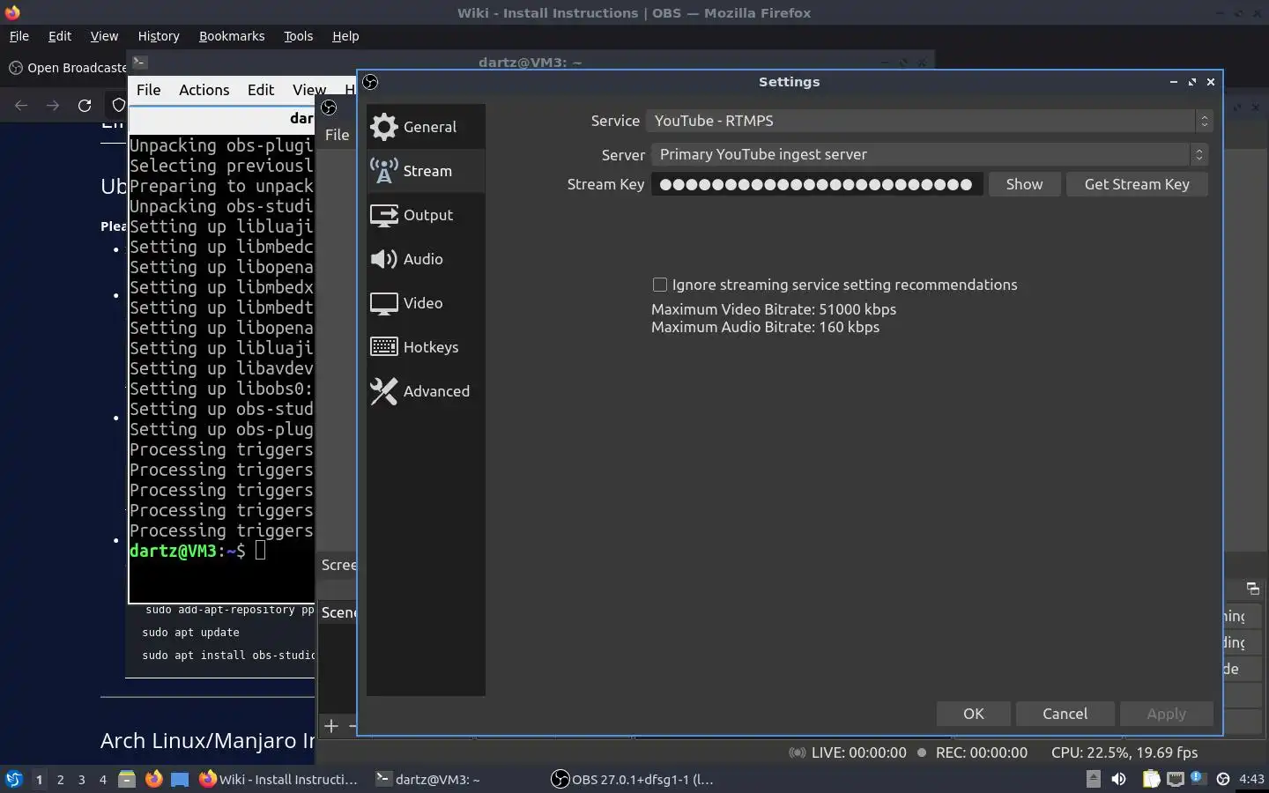
Task: Open Firefox Tools menu
Action: point(298,36)
